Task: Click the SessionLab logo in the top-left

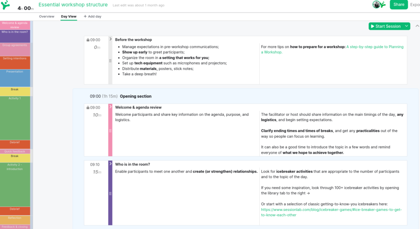Action: (x=5, y=6)
